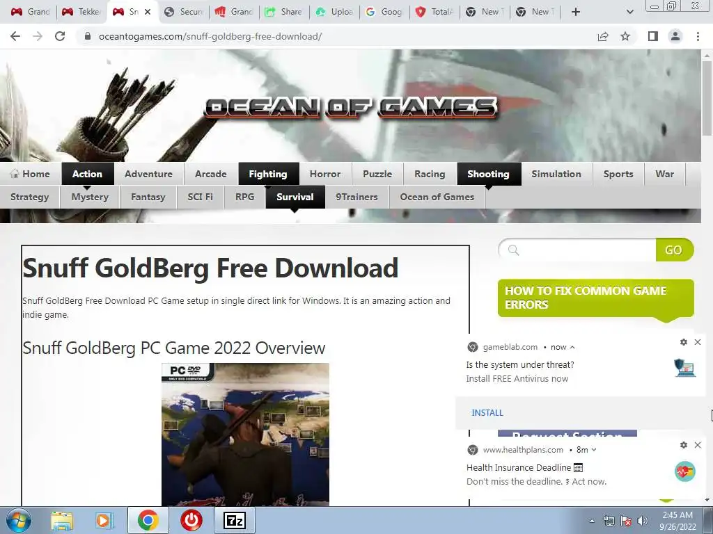Open the Horror category
This screenshot has height=534, width=713.
pos(325,174)
